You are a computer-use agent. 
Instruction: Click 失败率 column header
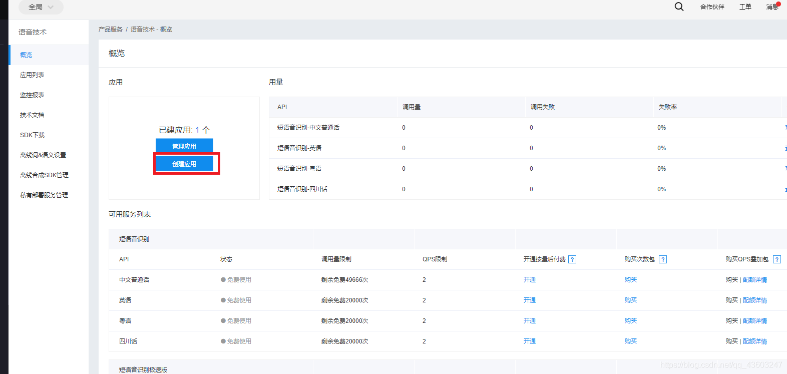[x=668, y=107]
